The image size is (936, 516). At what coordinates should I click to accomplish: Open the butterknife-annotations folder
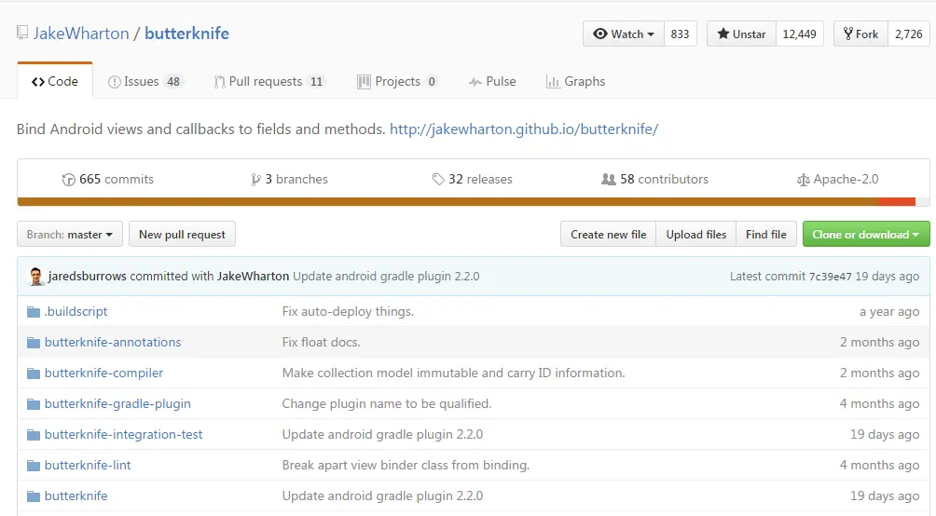tap(113, 343)
